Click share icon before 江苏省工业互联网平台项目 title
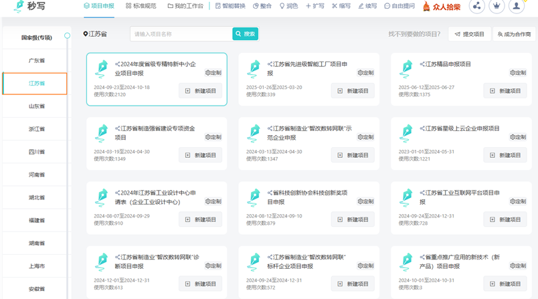Image resolution: width=538 pixels, height=299 pixels. [422, 193]
